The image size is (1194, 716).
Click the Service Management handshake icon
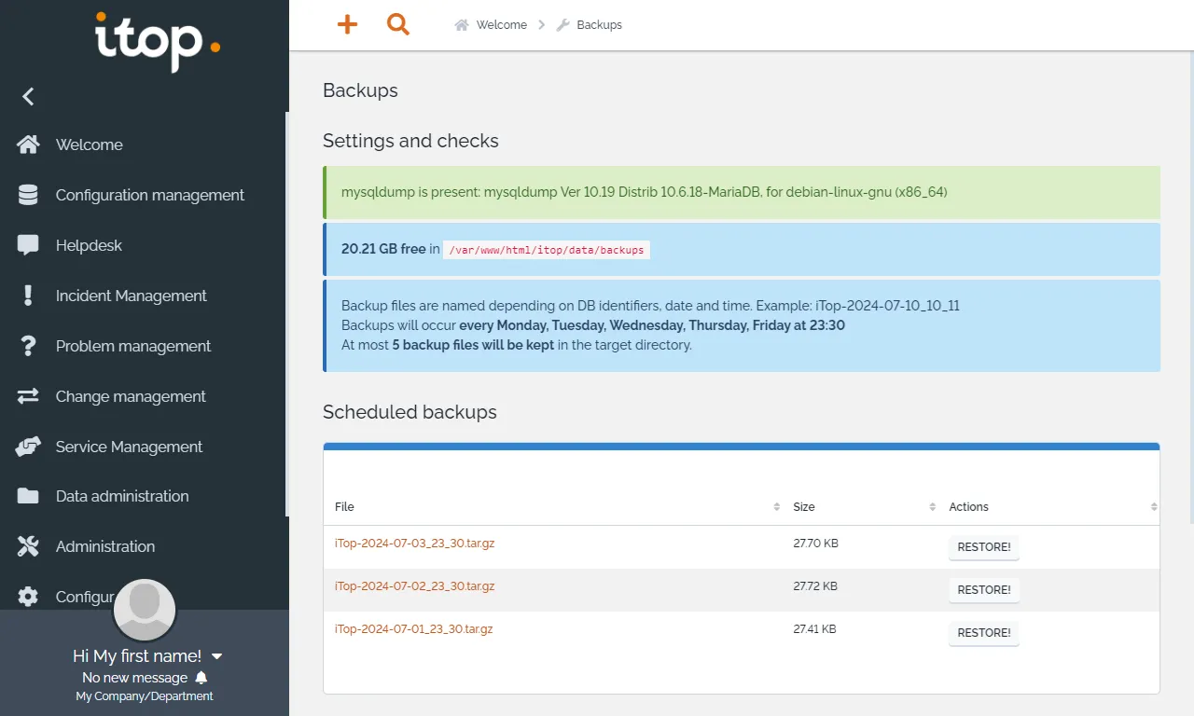(x=28, y=447)
